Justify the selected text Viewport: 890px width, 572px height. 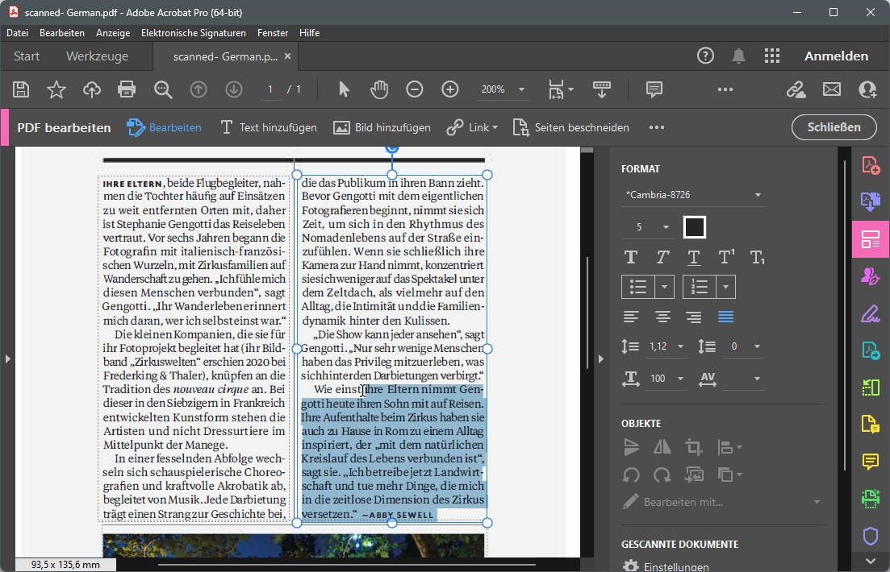pos(725,317)
